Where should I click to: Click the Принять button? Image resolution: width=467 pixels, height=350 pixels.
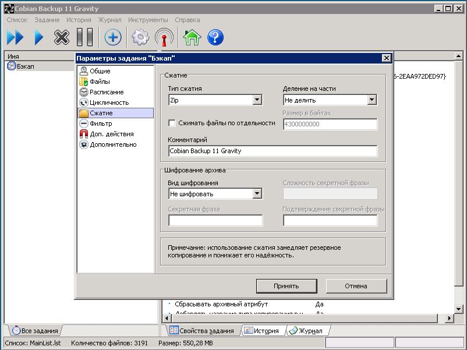pyautogui.click(x=286, y=286)
